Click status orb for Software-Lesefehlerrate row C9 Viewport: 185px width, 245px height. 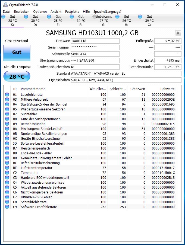point(7,207)
